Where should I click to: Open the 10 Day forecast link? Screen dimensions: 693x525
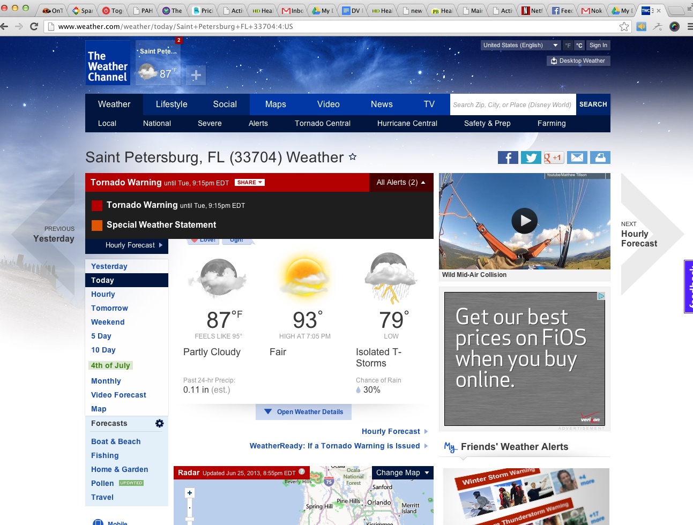(103, 350)
